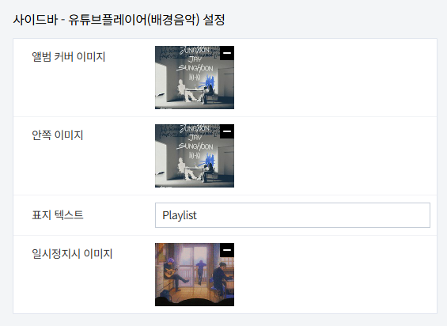
Task: Click the 표지 텍스트 label
Action: pyautogui.click(x=57, y=214)
